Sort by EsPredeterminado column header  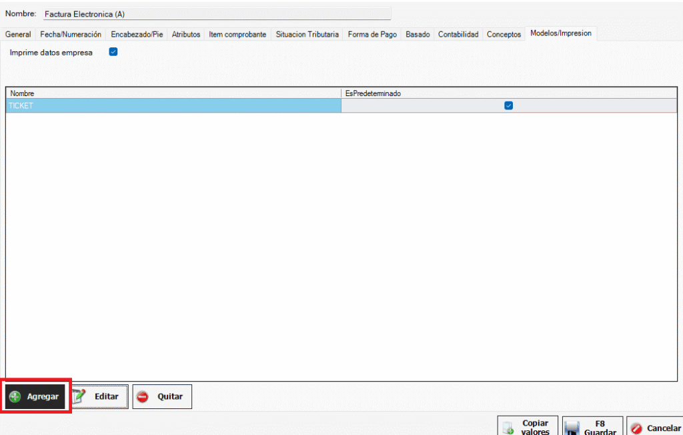point(508,93)
